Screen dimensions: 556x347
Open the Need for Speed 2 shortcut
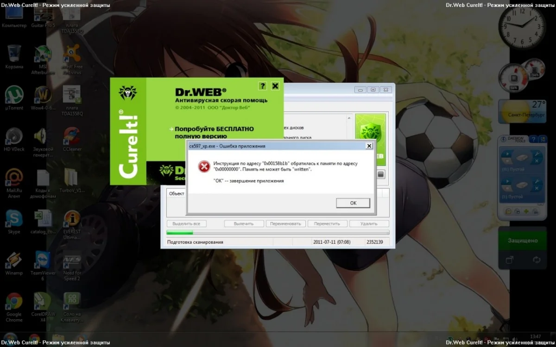point(72,266)
